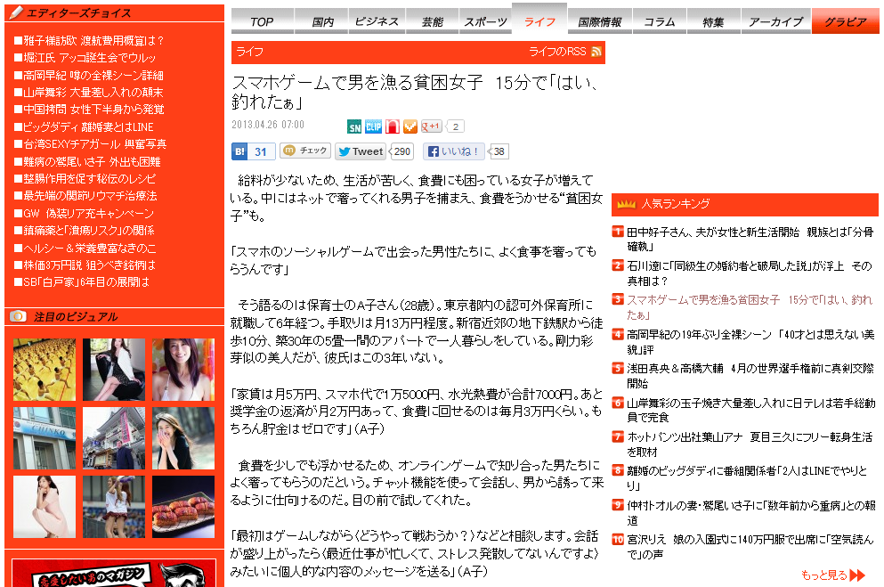Open the 国際情報 tab
This screenshot has width=884, height=587.
pos(599,22)
